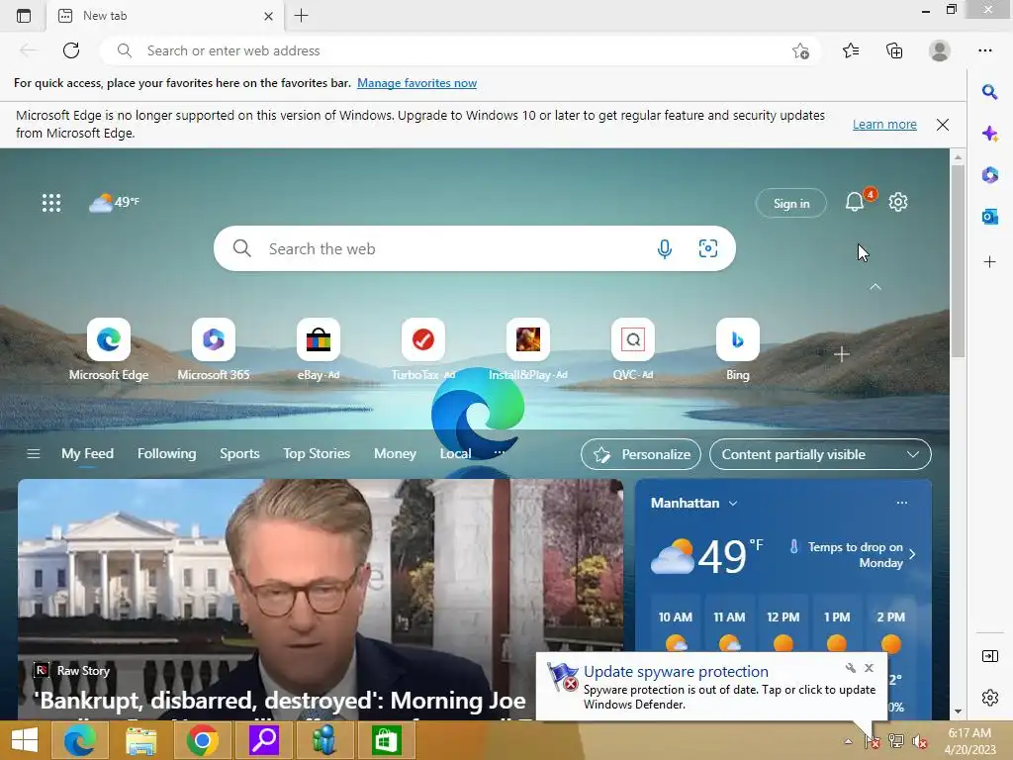Open the Favorites list icon
Screen dimensions: 1013x760
click(x=851, y=50)
